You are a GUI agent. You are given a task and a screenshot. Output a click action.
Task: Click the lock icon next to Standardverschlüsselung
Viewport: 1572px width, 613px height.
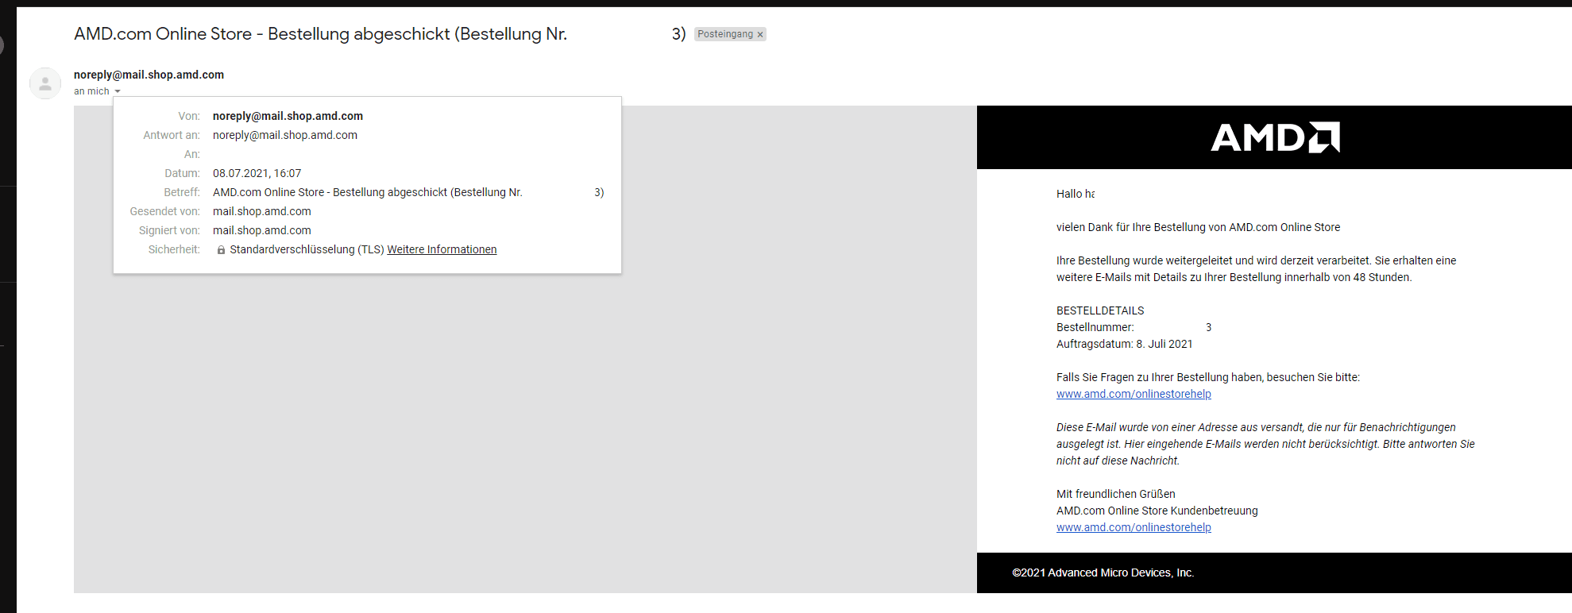221,249
